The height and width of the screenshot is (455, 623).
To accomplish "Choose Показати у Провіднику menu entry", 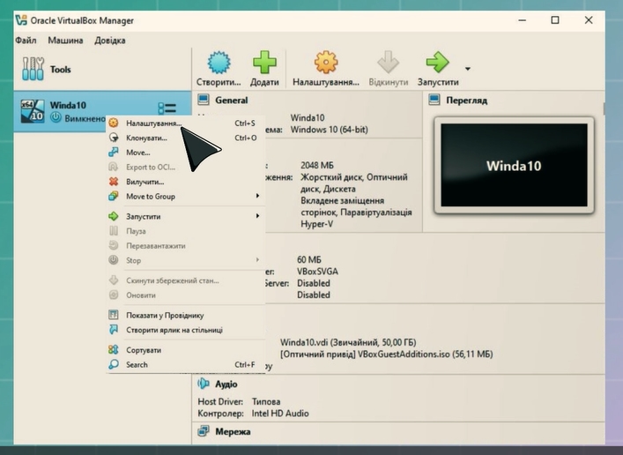I will tap(185, 316).
